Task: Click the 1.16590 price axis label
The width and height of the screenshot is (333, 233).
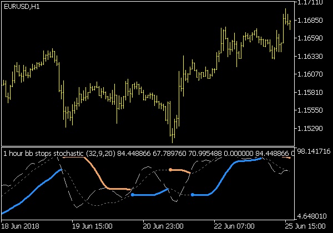Action: click(310, 38)
